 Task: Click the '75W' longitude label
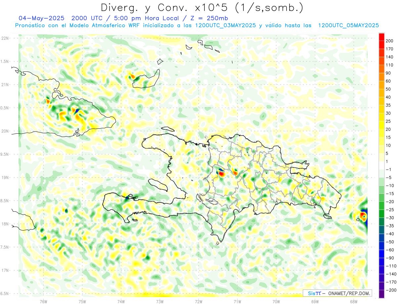82,302
